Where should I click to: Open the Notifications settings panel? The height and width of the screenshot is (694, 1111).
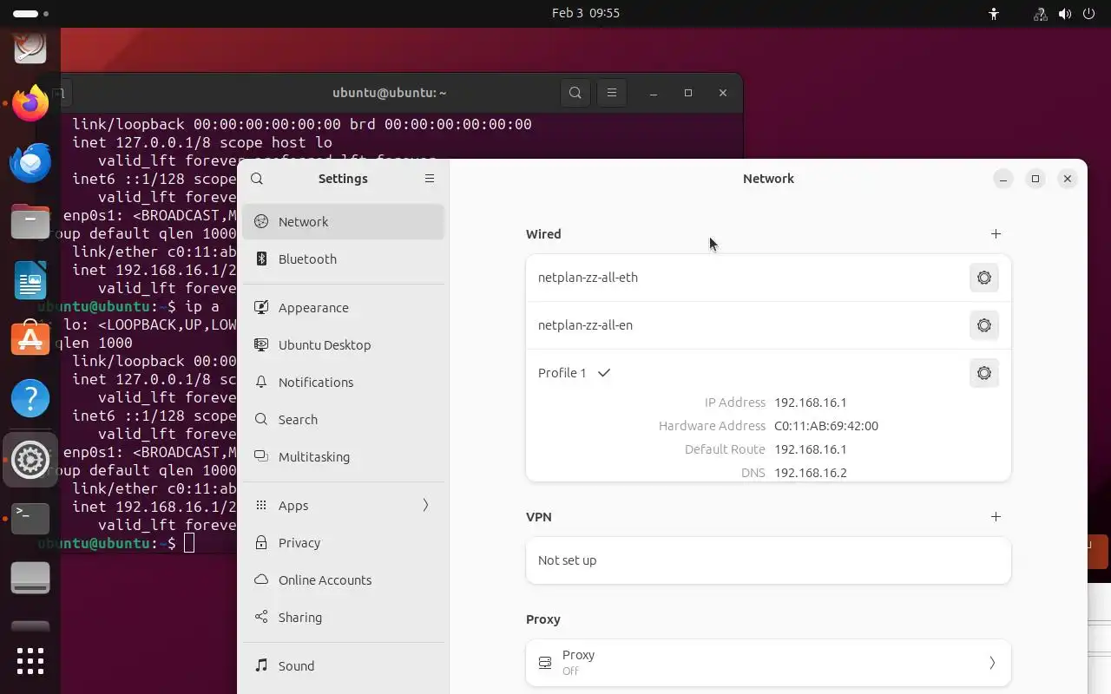pos(344,383)
